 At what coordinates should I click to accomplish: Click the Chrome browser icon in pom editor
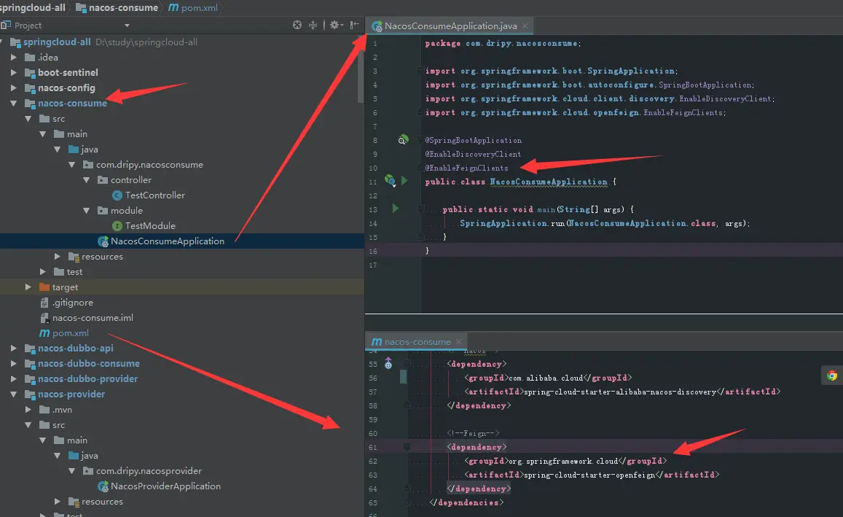tap(832, 376)
